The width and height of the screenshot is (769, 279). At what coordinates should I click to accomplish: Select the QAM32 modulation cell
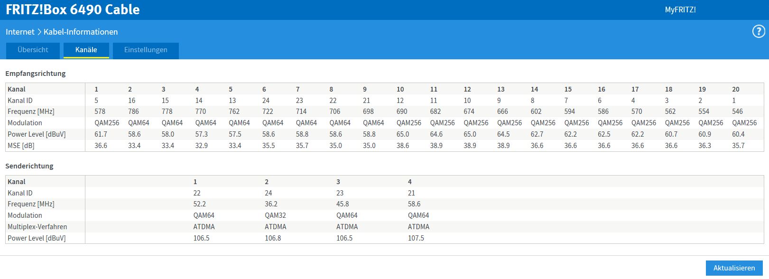click(x=275, y=215)
